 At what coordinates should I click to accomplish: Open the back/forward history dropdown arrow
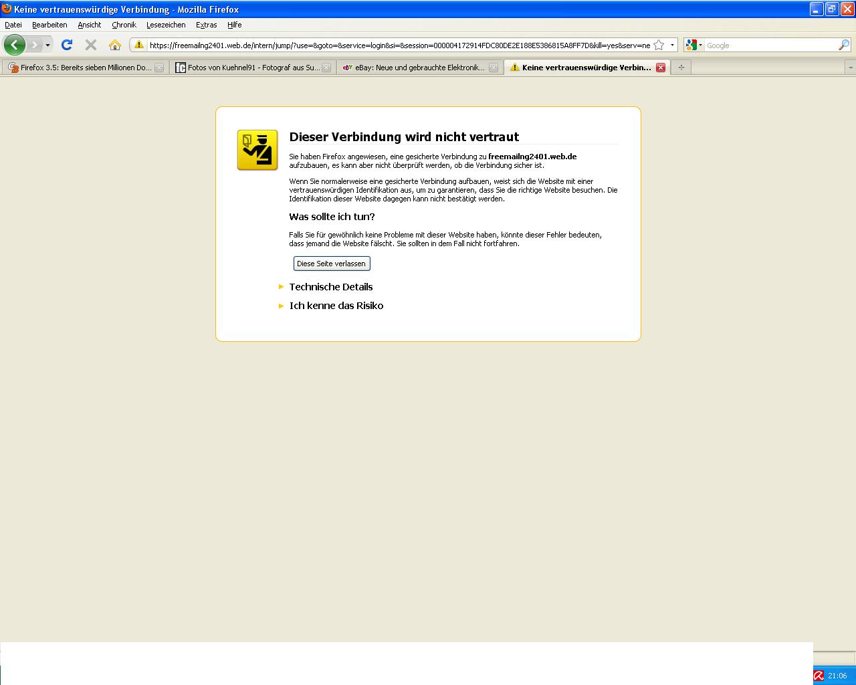coord(47,45)
